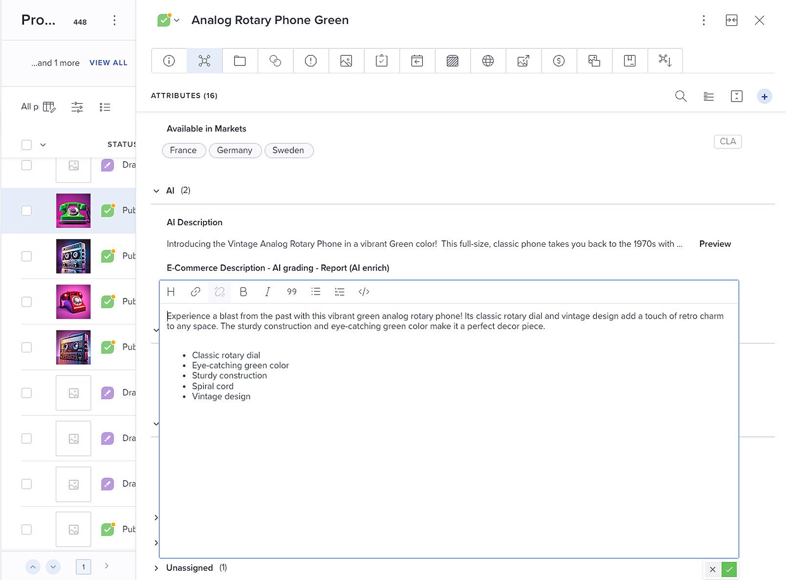
Task: Select the green rotary phone row checkbox
Action: point(27,211)
